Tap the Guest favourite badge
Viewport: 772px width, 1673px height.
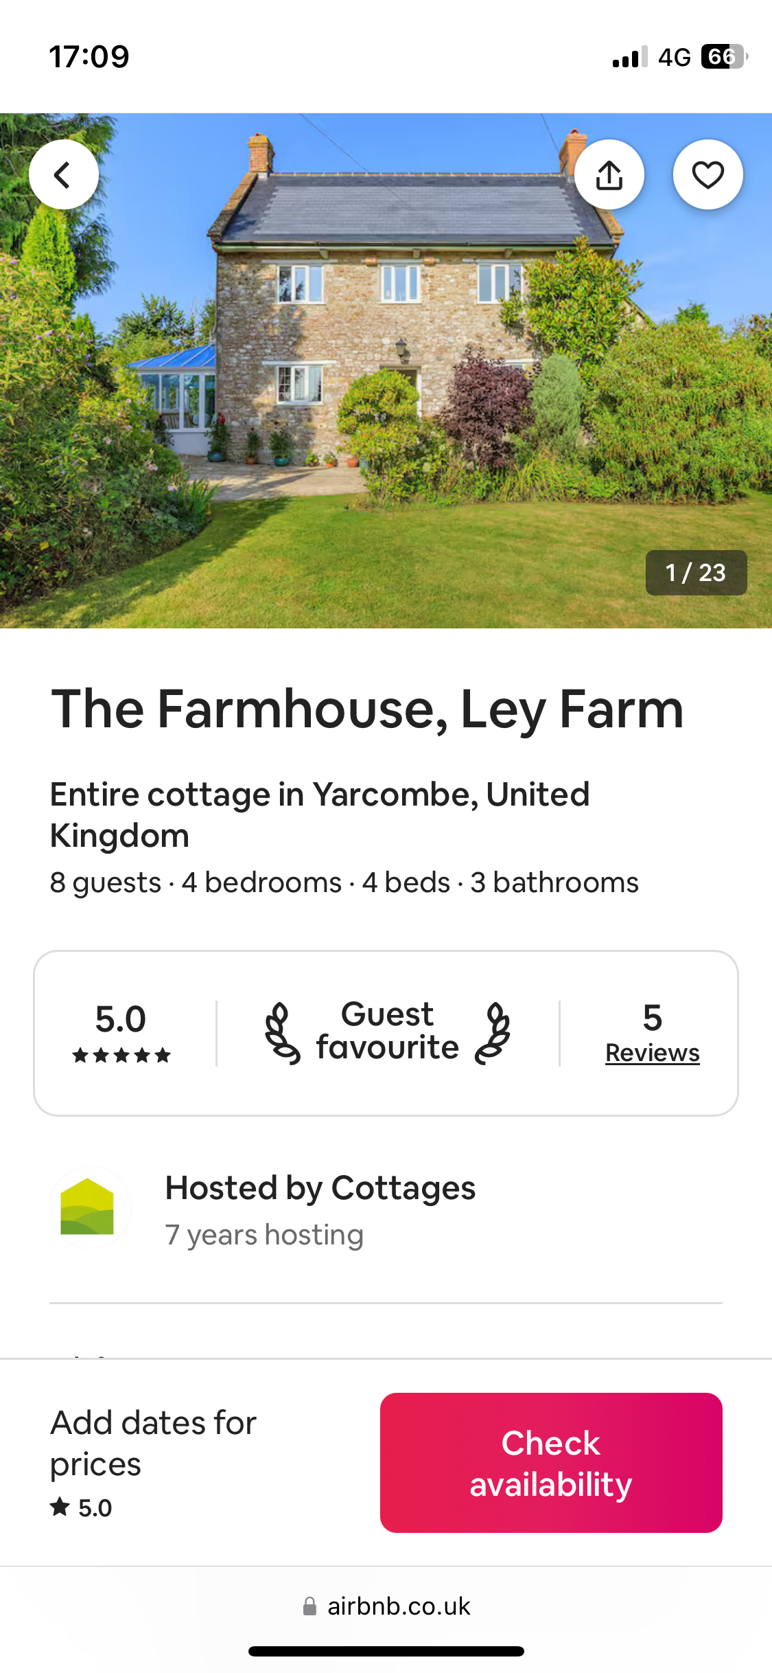click(x=387, y=1032)
